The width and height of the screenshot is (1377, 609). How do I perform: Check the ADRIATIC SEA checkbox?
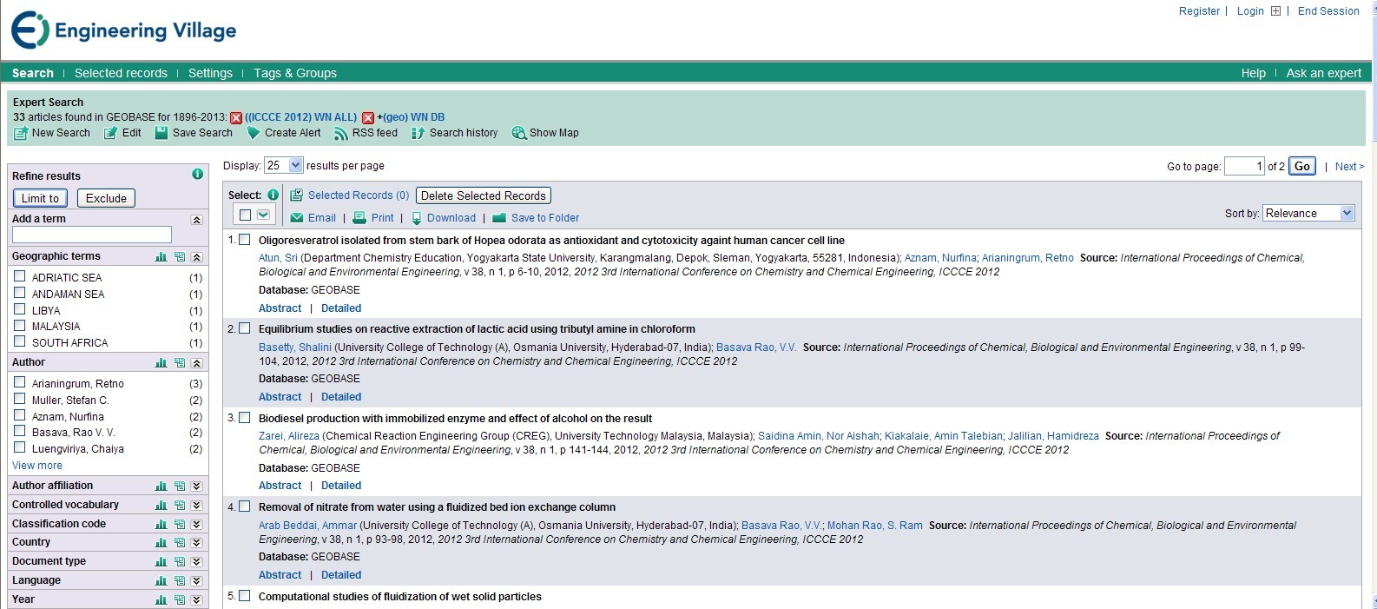point(20,275)
